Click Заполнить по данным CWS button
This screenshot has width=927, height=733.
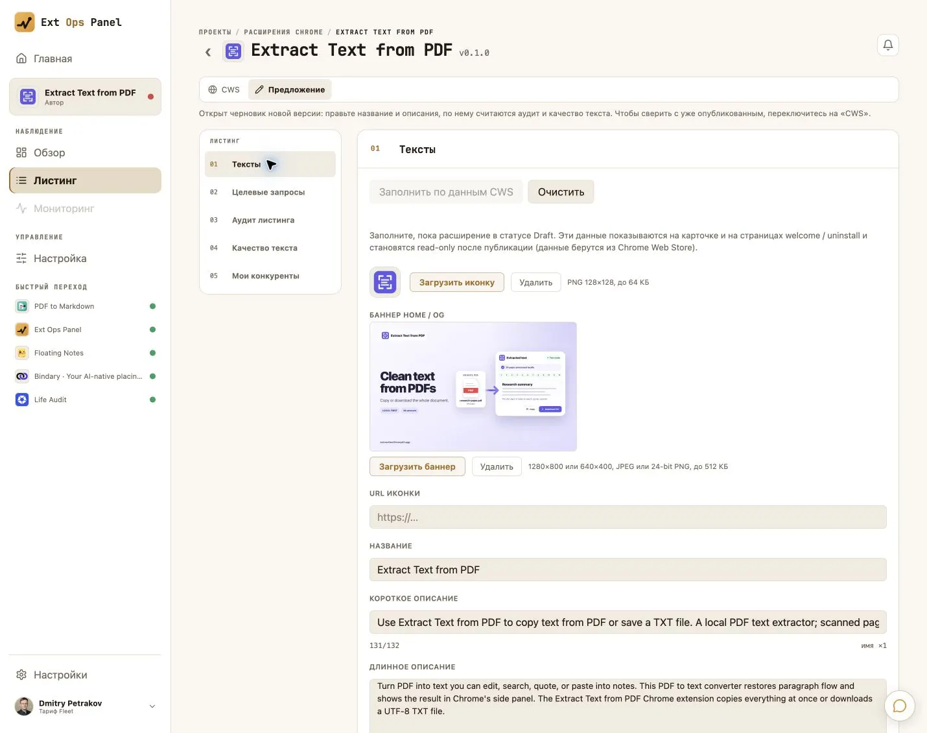pos(446,192)
